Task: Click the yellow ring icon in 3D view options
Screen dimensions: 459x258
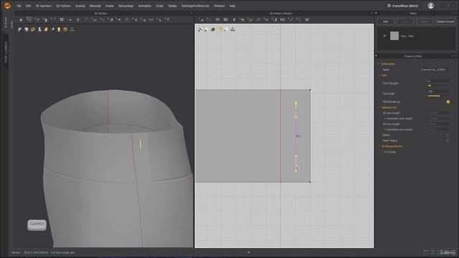Action: pos(33,29)
